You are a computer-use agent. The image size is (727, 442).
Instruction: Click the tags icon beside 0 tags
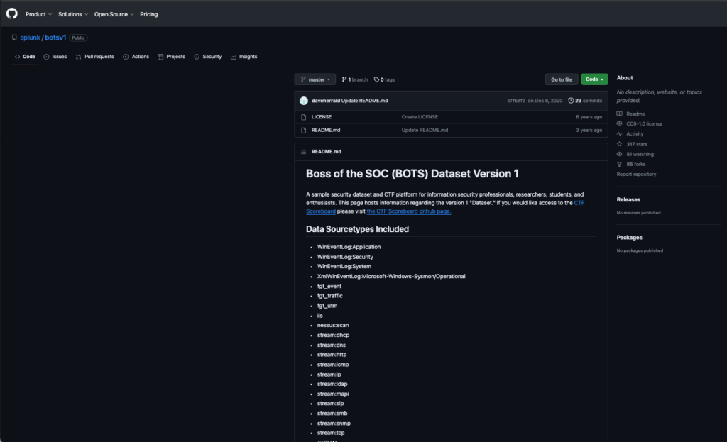[x=376, y=79]
